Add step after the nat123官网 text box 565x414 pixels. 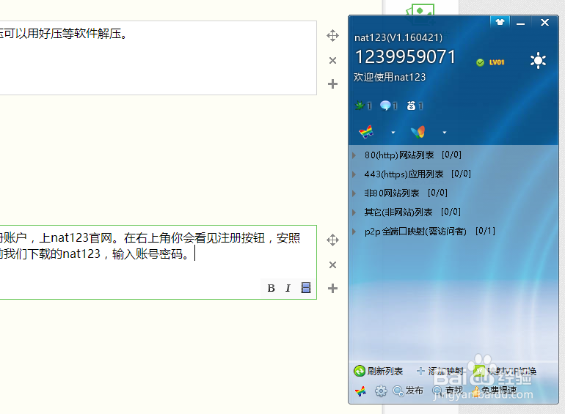click(x=332, y=288)
